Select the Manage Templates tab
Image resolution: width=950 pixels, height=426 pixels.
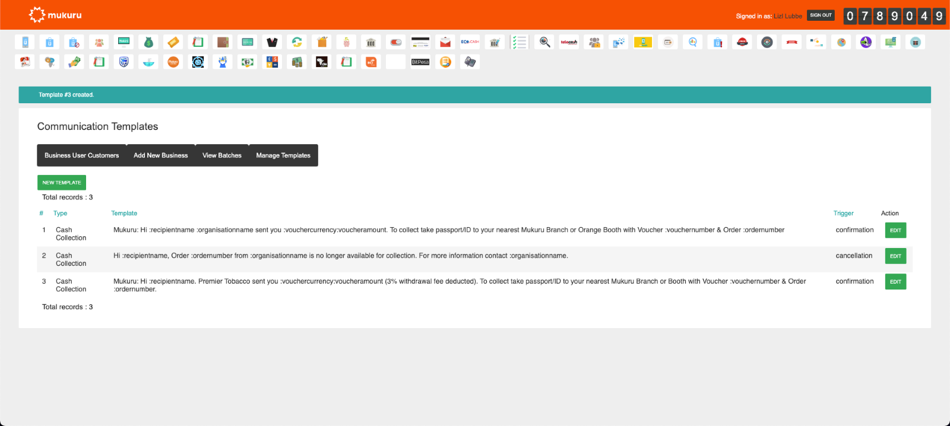coord(283,155)
